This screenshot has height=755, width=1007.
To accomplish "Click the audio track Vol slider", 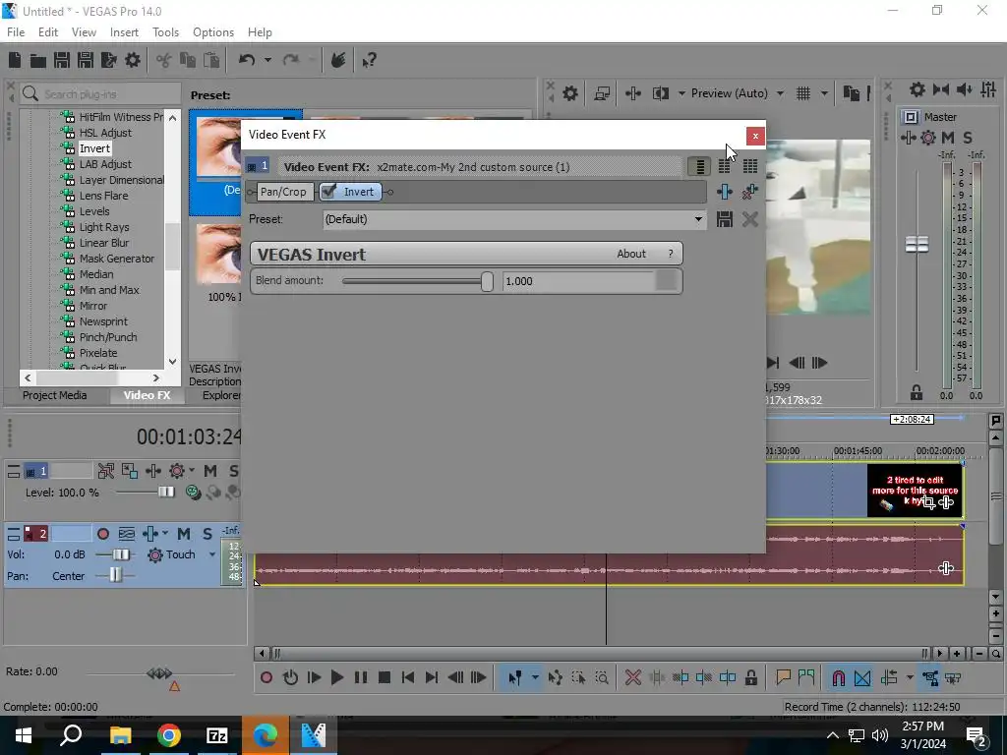I will tap(121, 554).
